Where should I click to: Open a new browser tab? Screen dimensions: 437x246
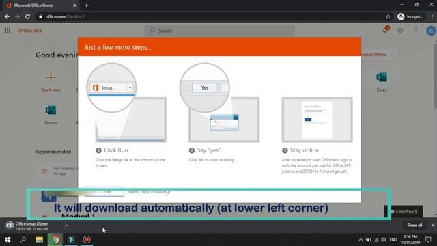tap(87, 5)
